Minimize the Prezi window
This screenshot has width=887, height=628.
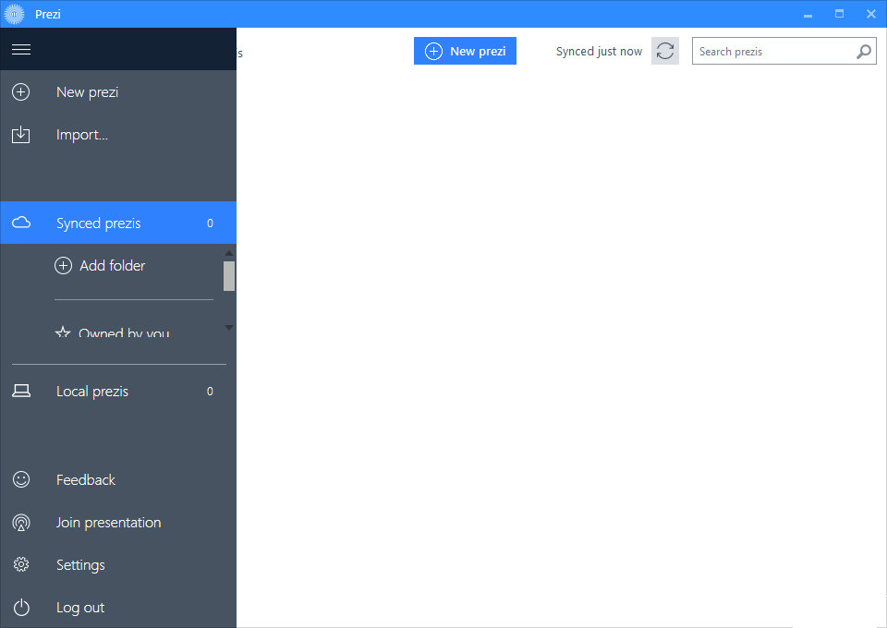pos(808,14)
